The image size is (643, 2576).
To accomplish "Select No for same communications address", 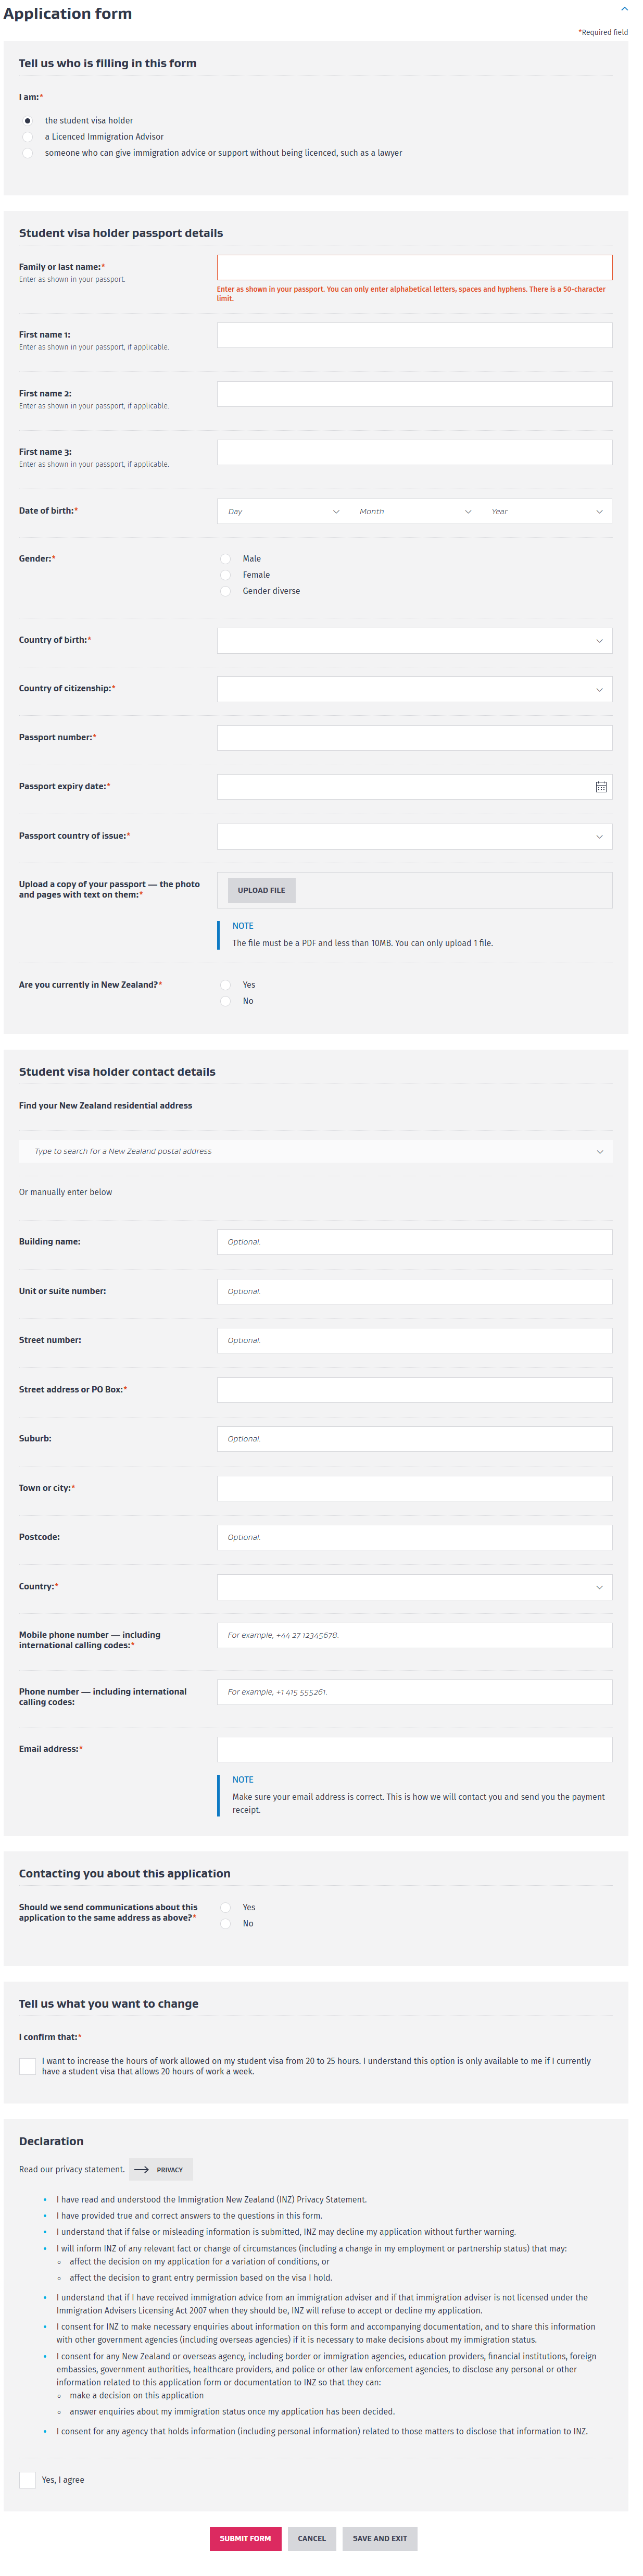I will click(226, 1923).
